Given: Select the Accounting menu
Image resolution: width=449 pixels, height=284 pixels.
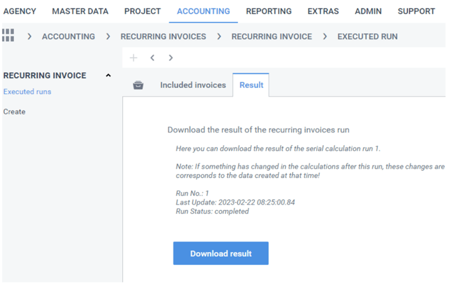Looking at the screenshot, I should [203, 11].
